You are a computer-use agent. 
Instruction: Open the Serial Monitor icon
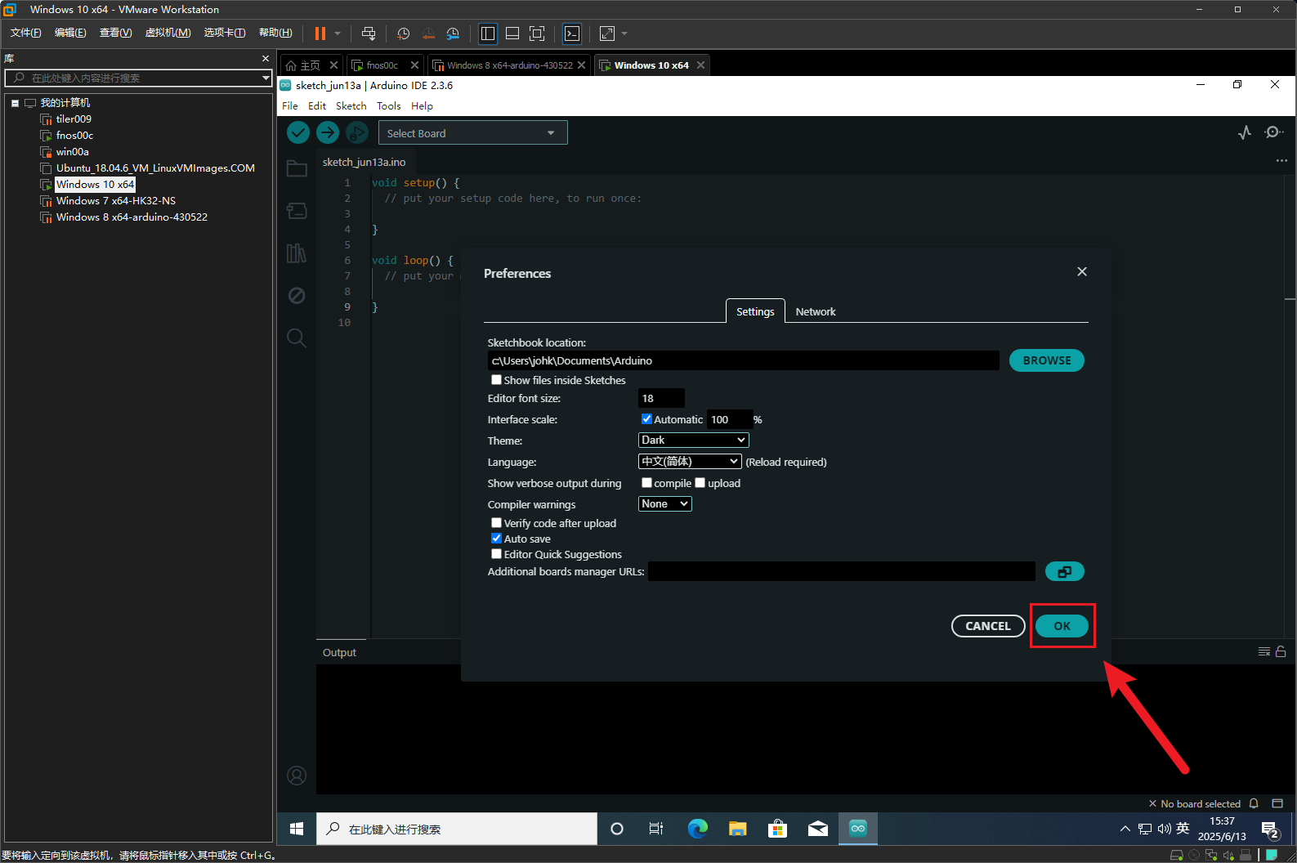click(1273, 132)
